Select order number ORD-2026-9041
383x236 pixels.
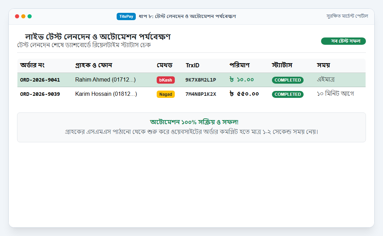pyautogui.click(x=40, y=80)
